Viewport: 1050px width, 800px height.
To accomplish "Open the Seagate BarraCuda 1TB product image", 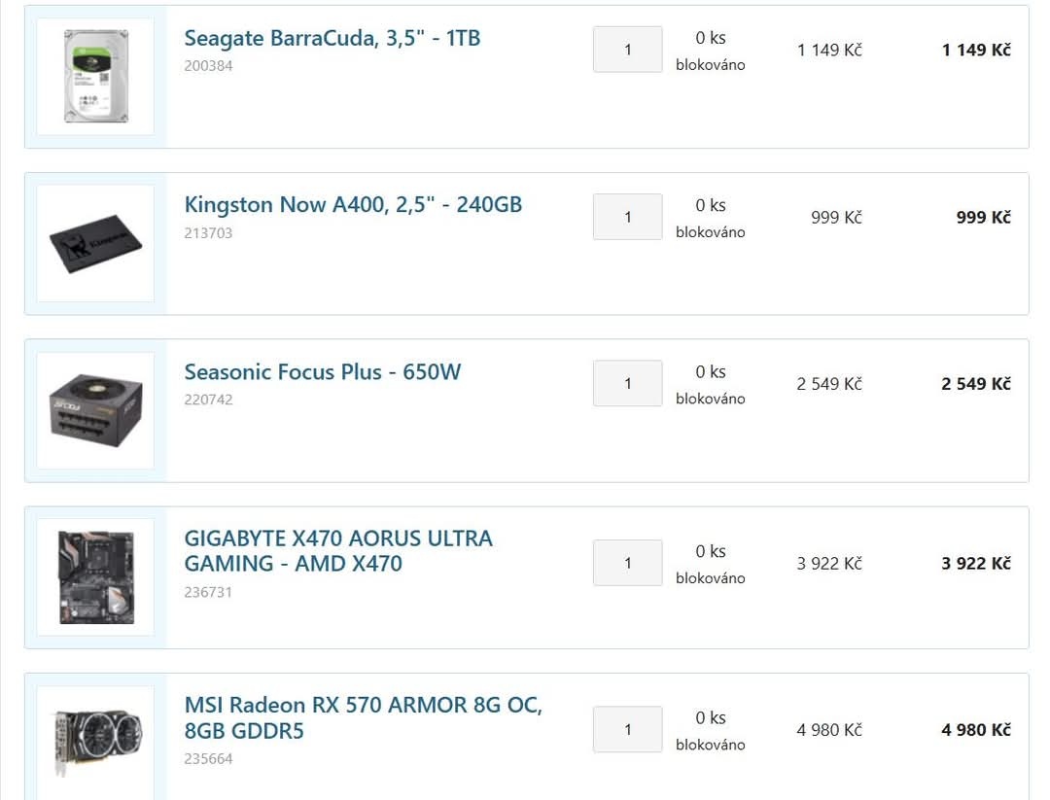I will 95,77.
